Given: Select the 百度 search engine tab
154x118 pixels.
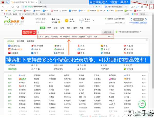Looking at the screenshot, I should tap(43, 28).
